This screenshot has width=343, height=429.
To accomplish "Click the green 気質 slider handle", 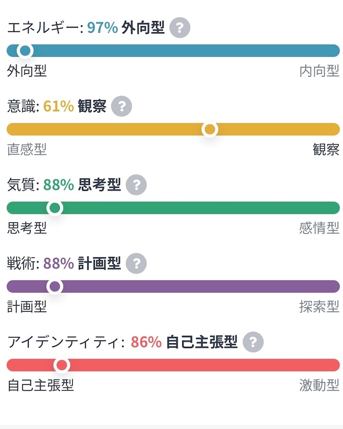I will pos(55,208).
